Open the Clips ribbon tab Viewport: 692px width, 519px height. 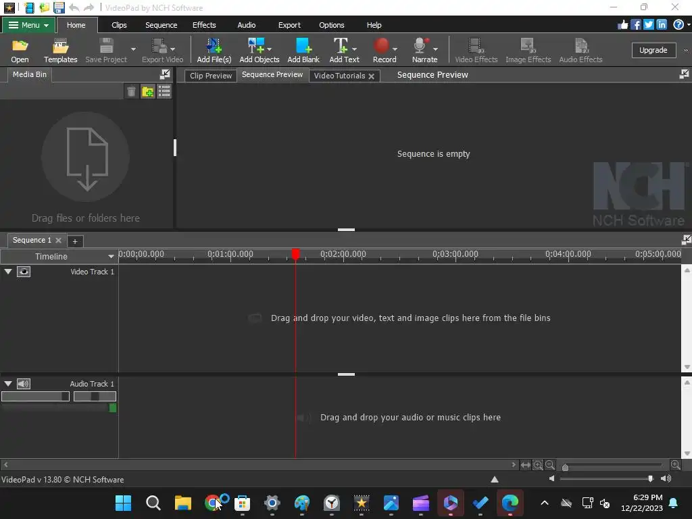coord(119,25)
